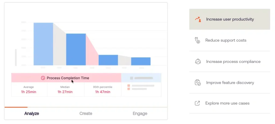Click the 95th percentile 1h 47min value
Image resolution: width=275 pixels, height=124 pixels.
pos(103,92)
